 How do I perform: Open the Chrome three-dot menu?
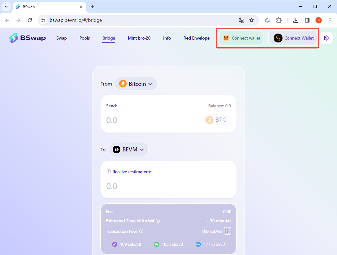point(330,20)
